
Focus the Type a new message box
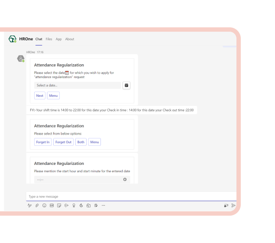[130, 197]
